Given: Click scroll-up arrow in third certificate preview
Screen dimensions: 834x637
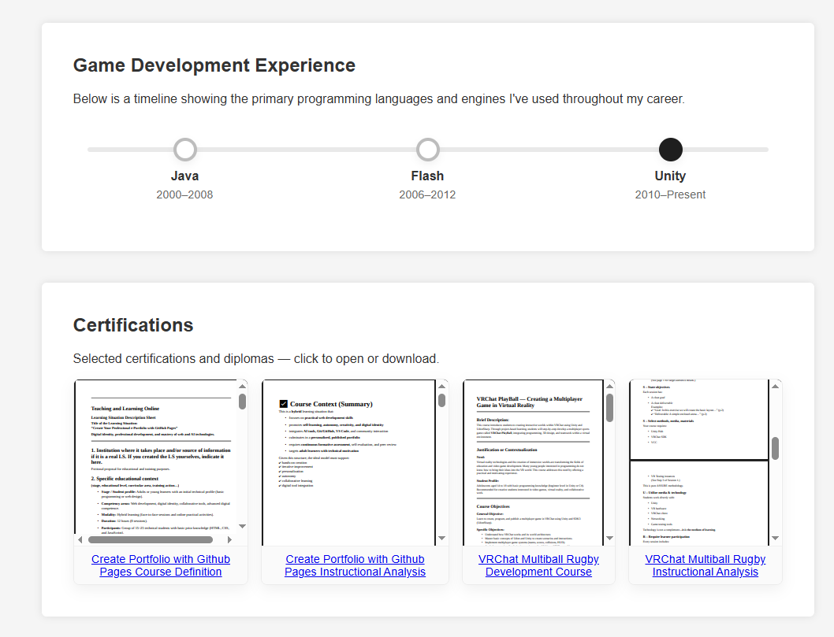Looking at the screenshot, I should (x=609, y=387).
